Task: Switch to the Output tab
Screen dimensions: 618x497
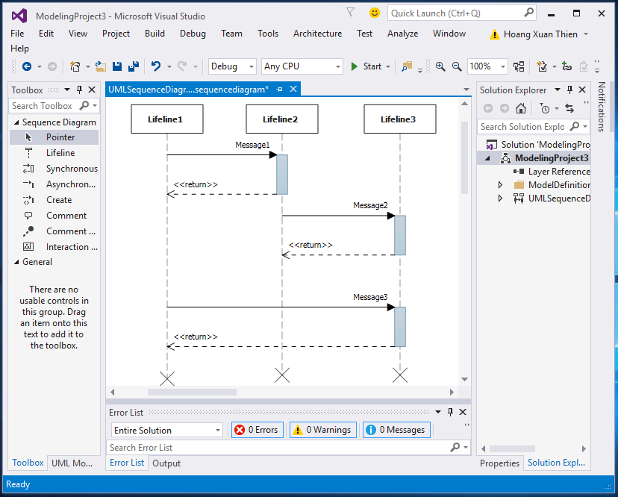Action: (166, 463)
